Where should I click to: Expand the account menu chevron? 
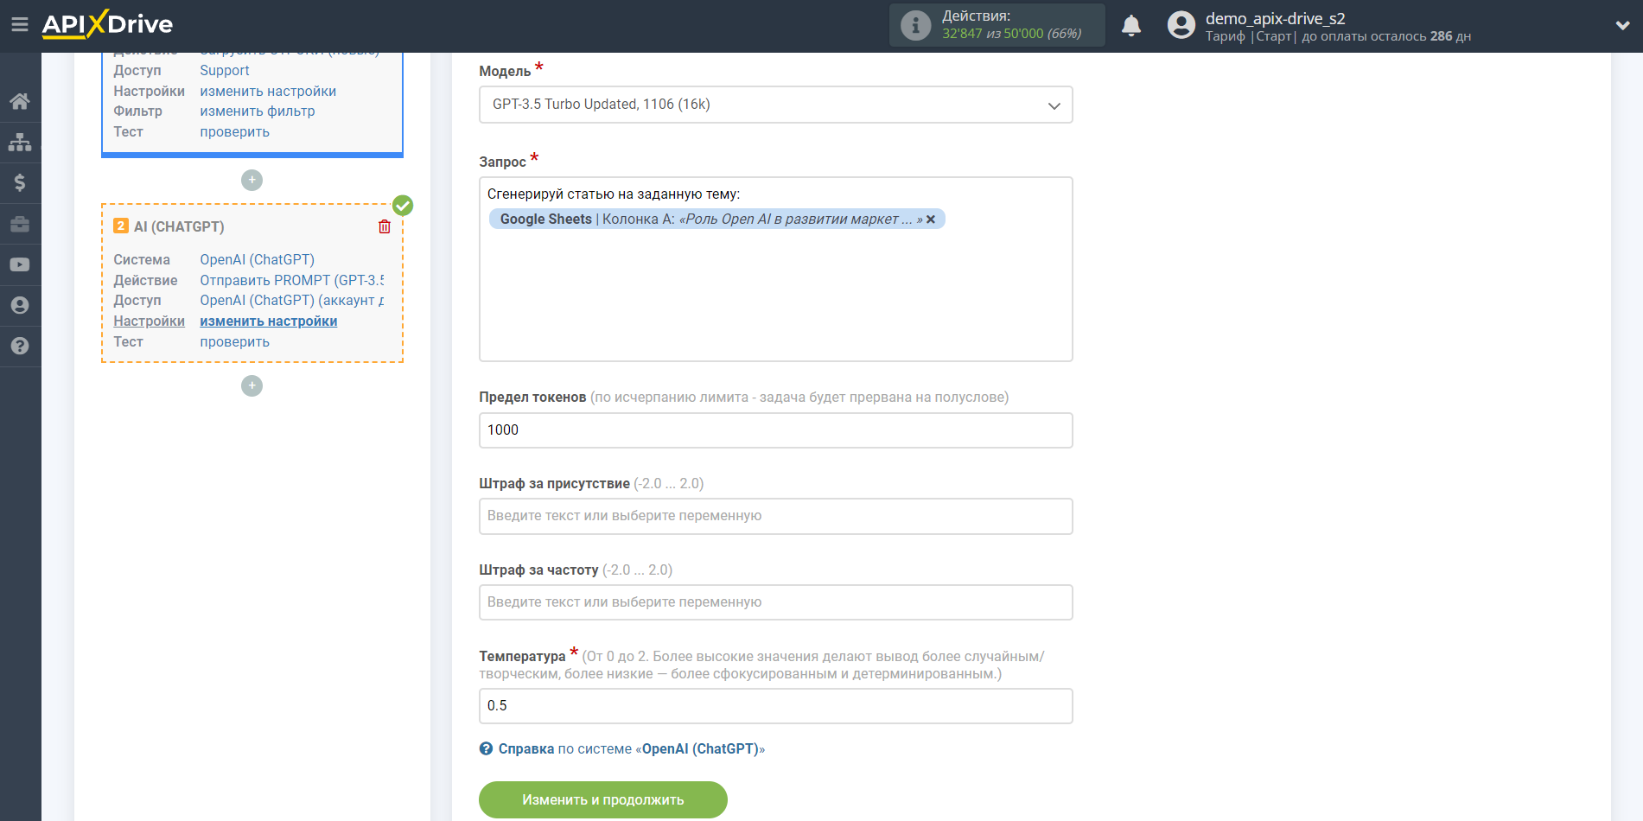tap(1622, 25)
